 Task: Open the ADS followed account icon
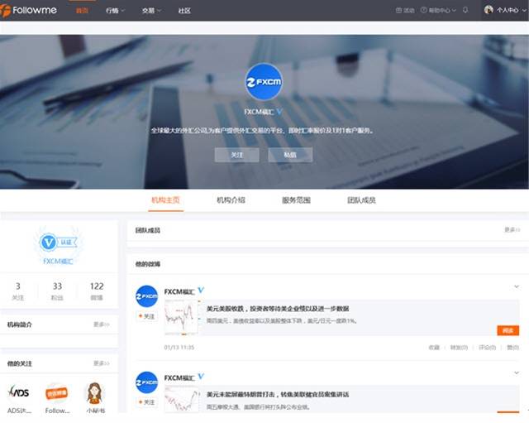pyautogui.click(x=19, y=392)
